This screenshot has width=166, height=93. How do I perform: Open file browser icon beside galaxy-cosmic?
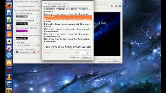34,52
